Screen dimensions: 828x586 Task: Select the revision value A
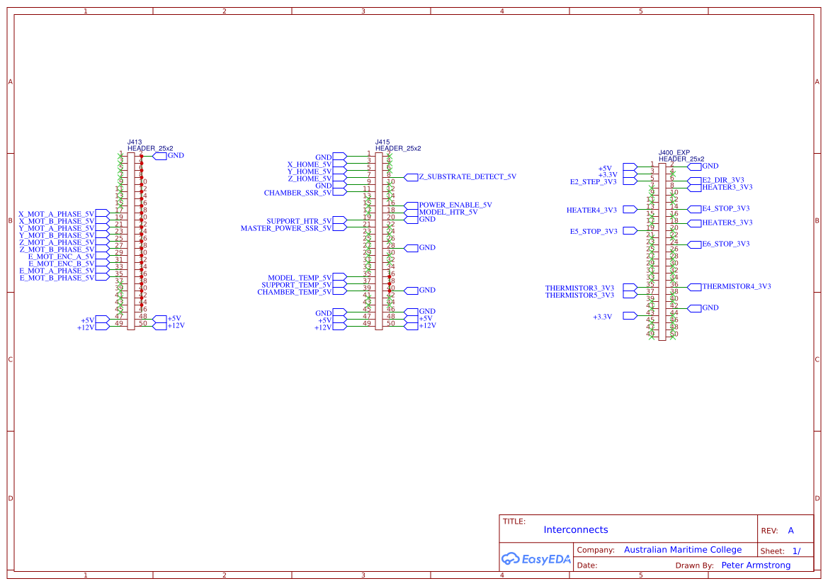point(791,531)
